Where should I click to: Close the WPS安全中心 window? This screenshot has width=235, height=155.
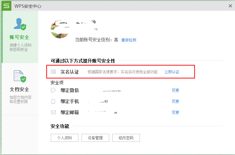tap(230, 6)
